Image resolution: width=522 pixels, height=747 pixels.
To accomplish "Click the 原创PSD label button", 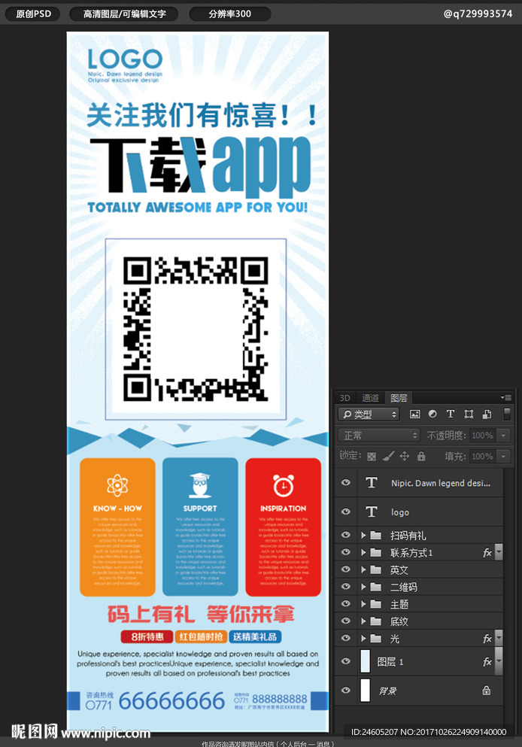I will (x=33, y=14).
